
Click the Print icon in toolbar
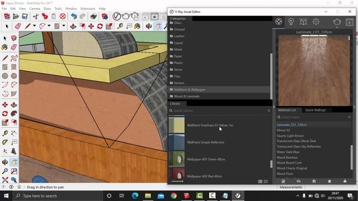(x=93, y=16)
